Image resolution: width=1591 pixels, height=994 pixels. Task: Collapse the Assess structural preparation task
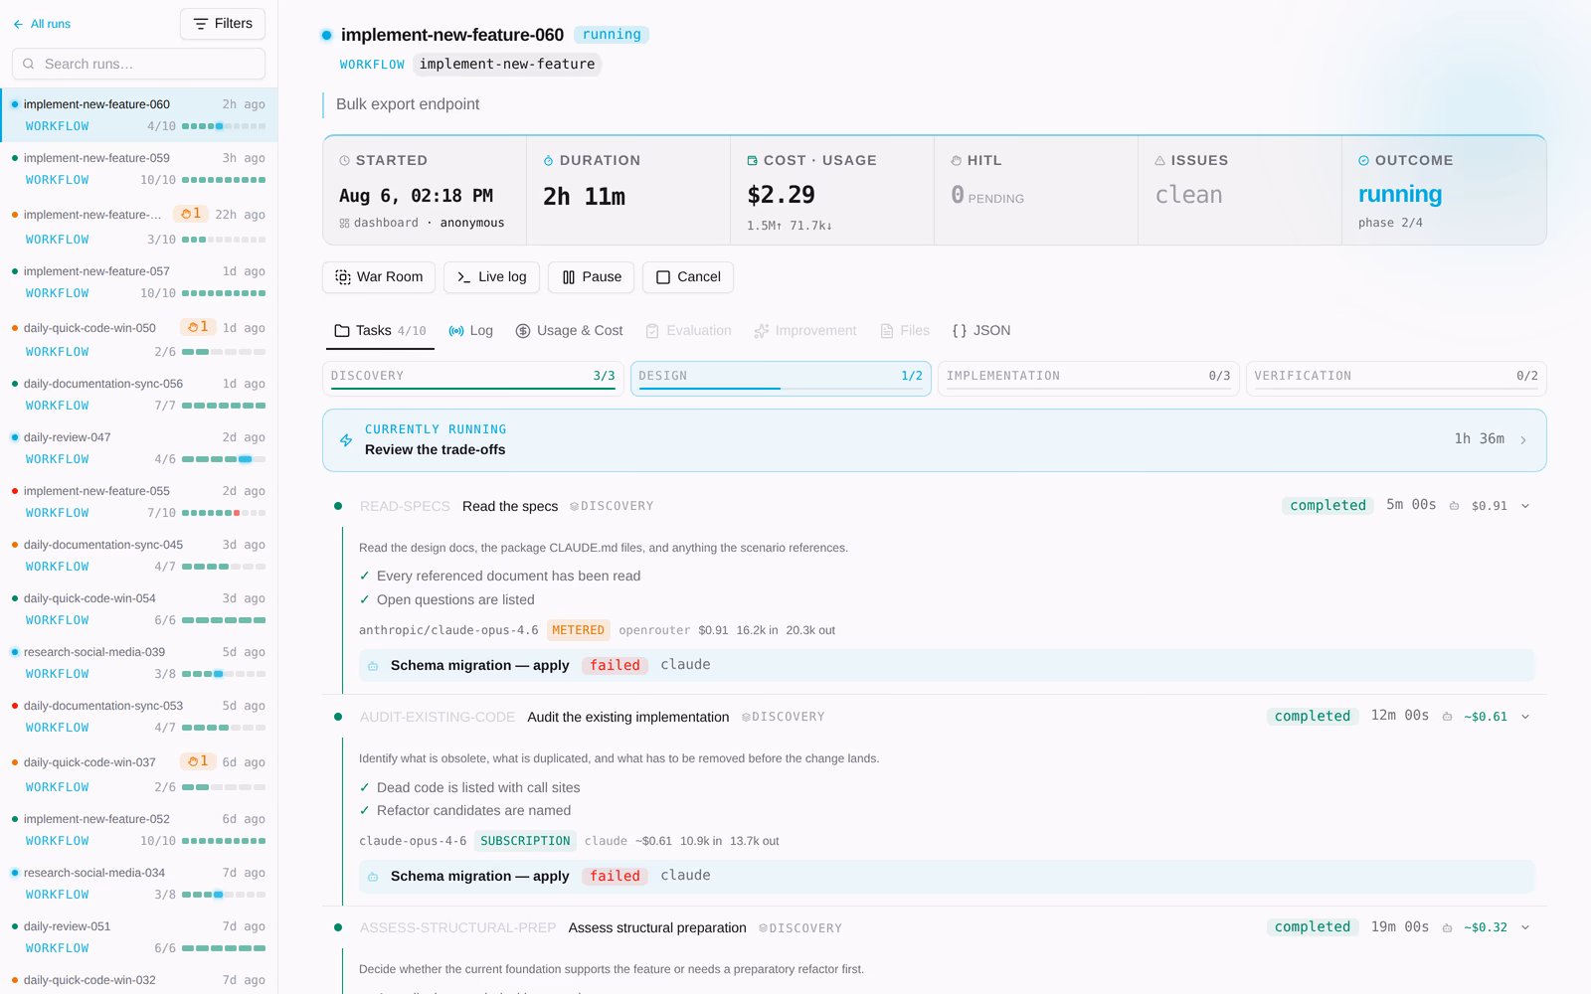click(x=1525, y=928)
